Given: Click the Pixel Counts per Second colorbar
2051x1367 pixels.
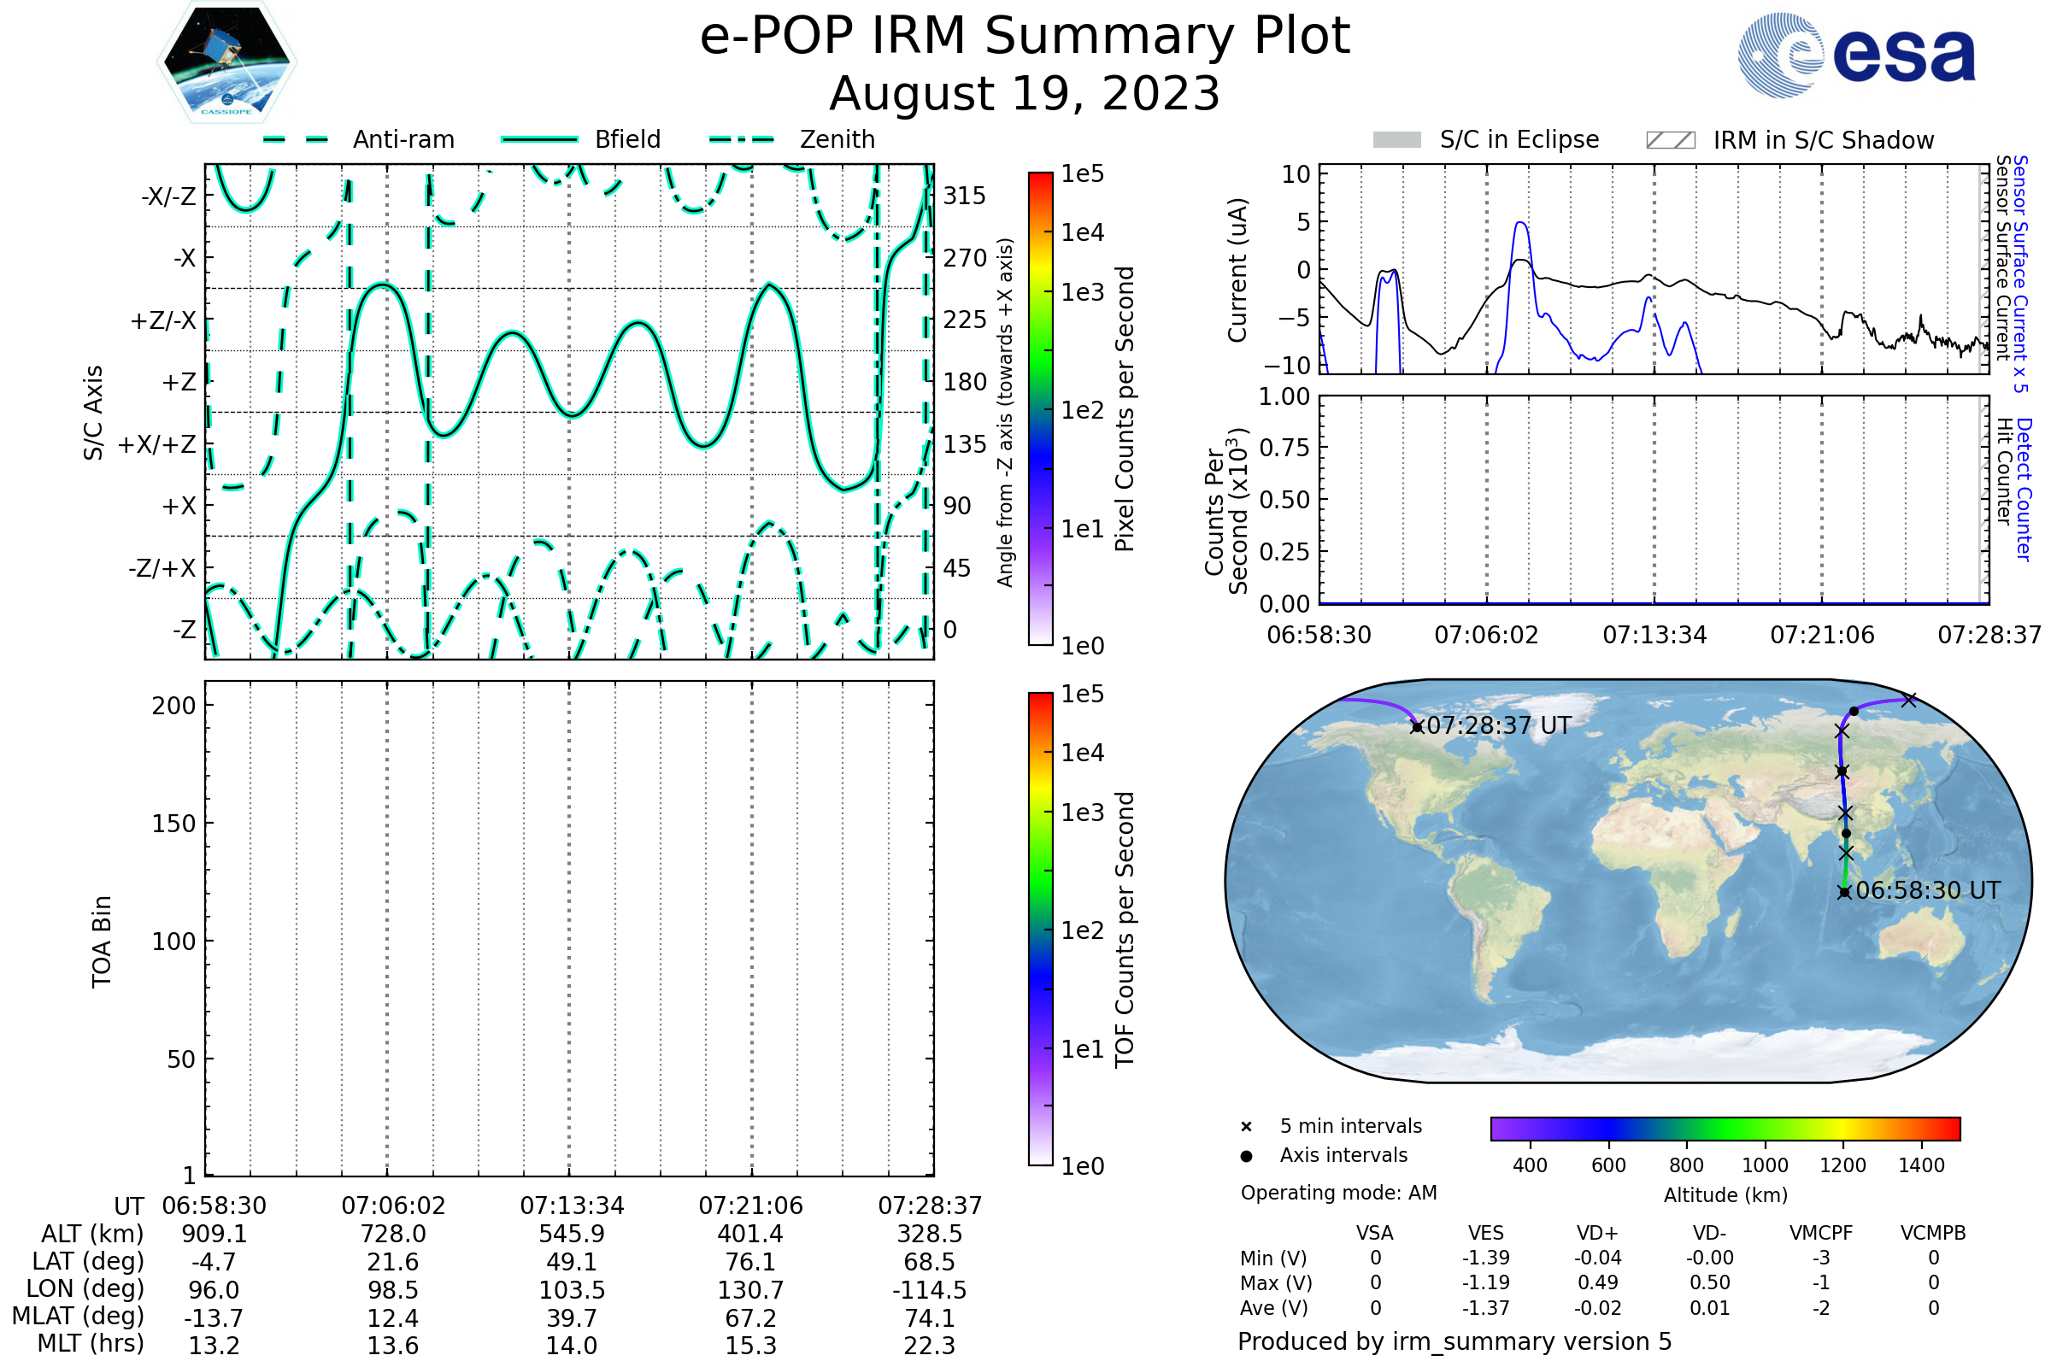Looking at the screenshot, I should pyautogui.click(x=1040, y=409).
